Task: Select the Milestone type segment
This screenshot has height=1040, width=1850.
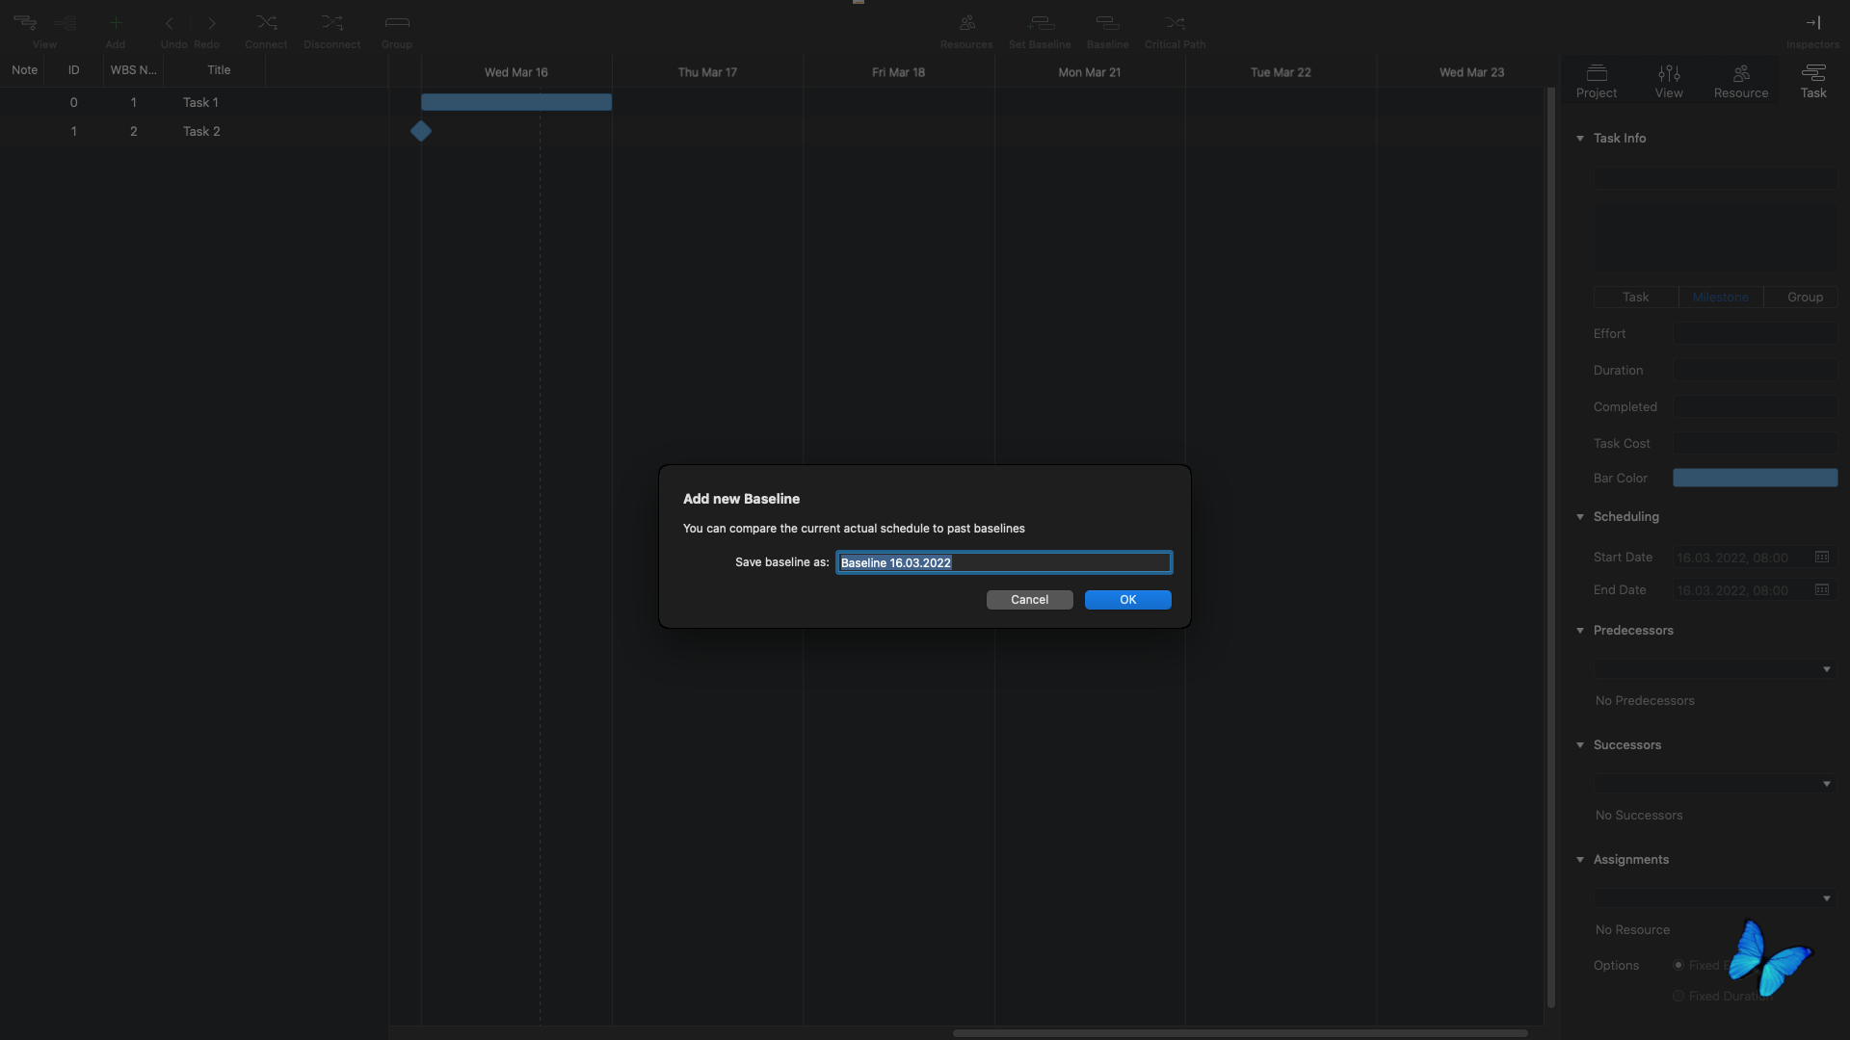Action: (1720, 298)
